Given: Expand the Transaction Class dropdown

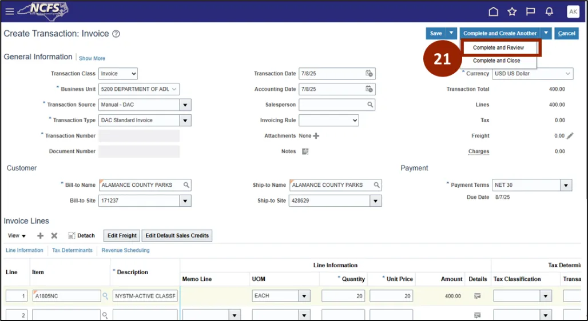Looking at the screenshot, I should click(118, 74).
